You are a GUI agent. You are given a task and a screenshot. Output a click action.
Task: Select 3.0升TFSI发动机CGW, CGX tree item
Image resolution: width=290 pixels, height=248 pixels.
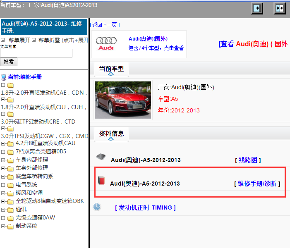45,136
